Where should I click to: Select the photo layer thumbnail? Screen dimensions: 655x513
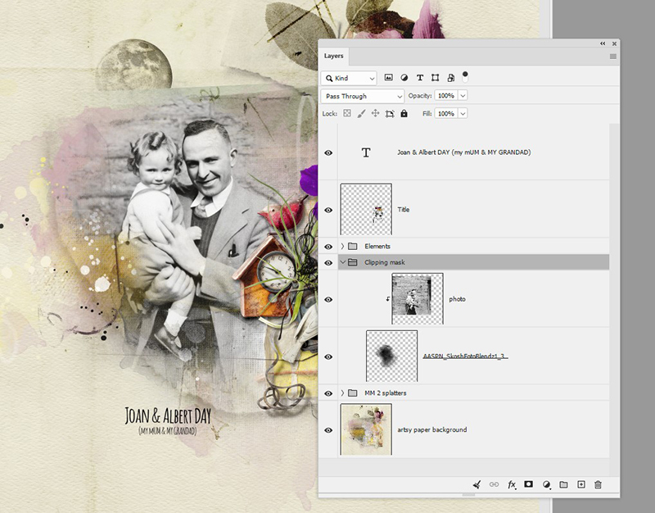tap(418, 298)
